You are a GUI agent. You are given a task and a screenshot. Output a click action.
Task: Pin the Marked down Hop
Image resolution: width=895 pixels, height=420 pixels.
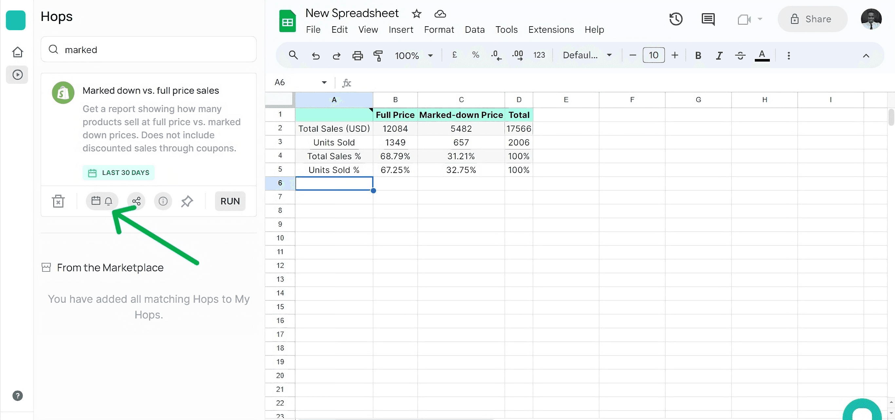(x=187, y=201)
